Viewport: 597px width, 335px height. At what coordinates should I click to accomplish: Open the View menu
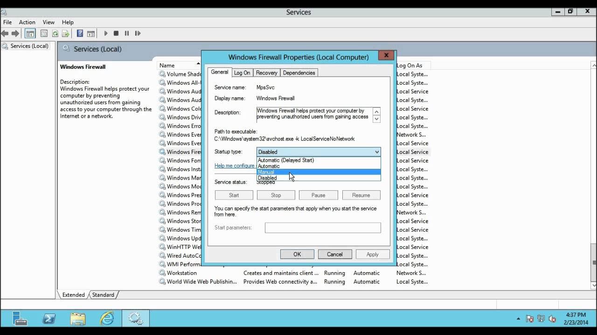[49, 22]
